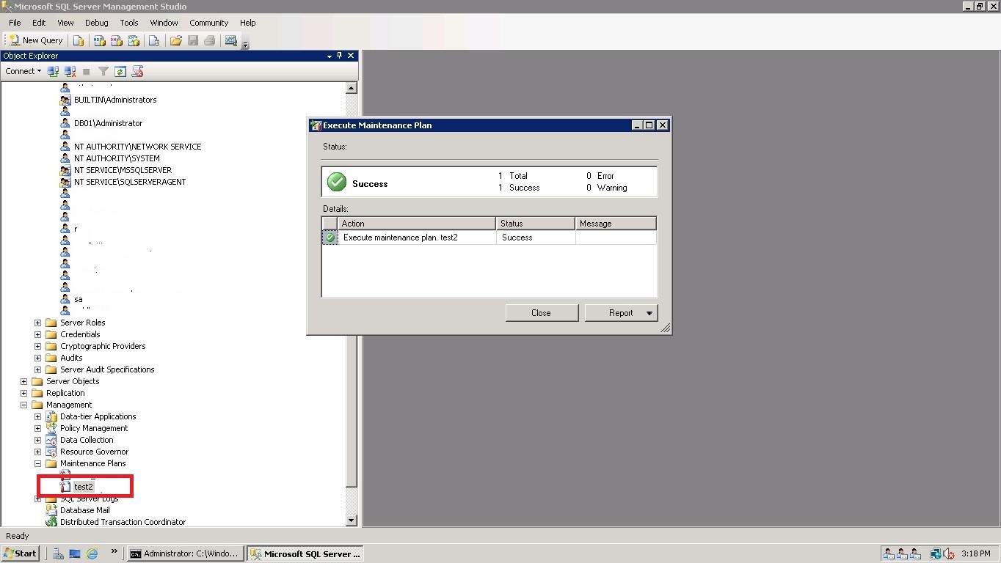The image size is (1001, 563).
Task: Click the Internet Explorer quick launch icon
Action: pyautogui.click(x=92, y=553)
